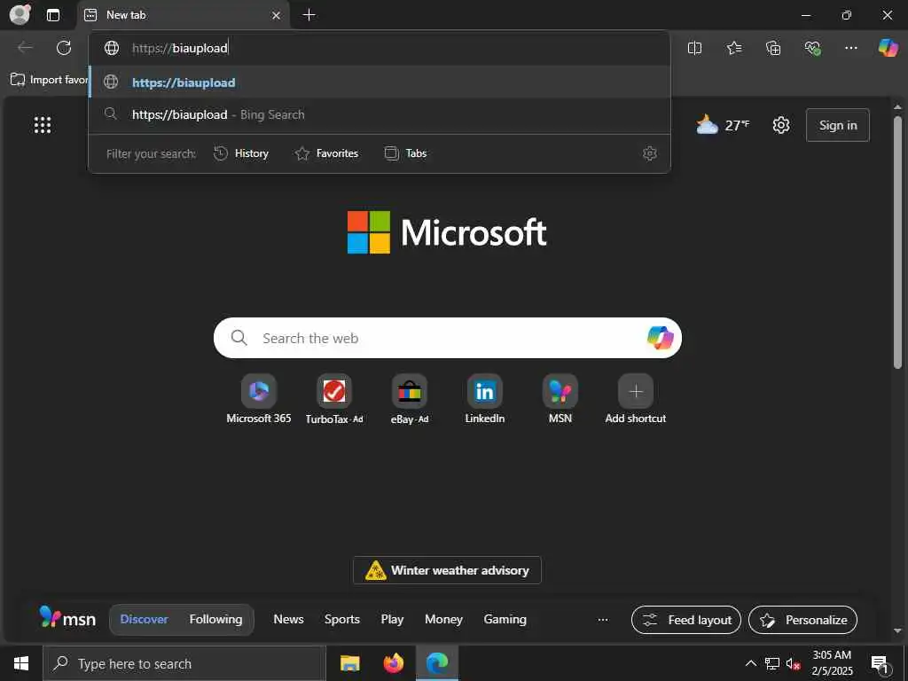Open the 27°F weather widget
Viewport: 908px width, 681px height.
(x=723, y=125)
